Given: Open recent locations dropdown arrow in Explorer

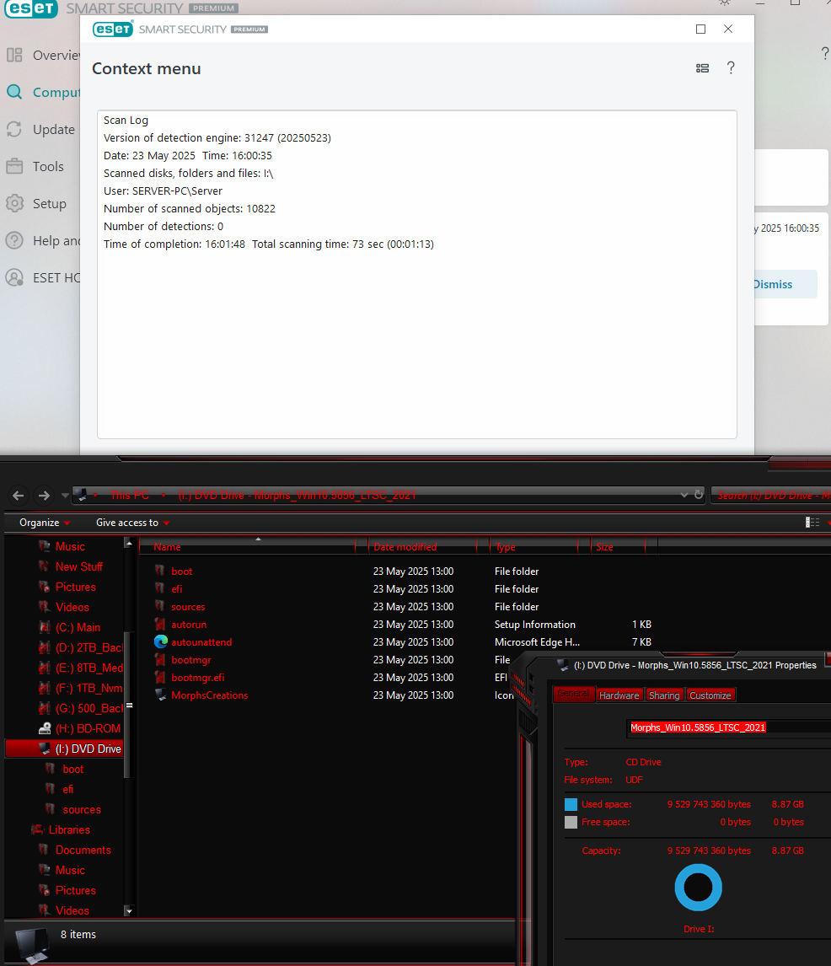Looking at the screenshot, I should [65, 496].
